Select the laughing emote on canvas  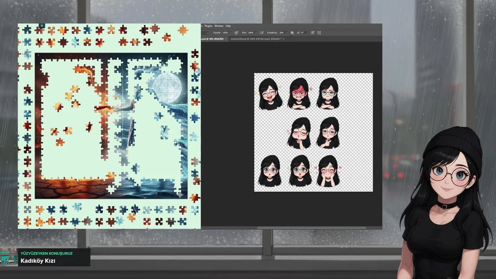point(270,94)
